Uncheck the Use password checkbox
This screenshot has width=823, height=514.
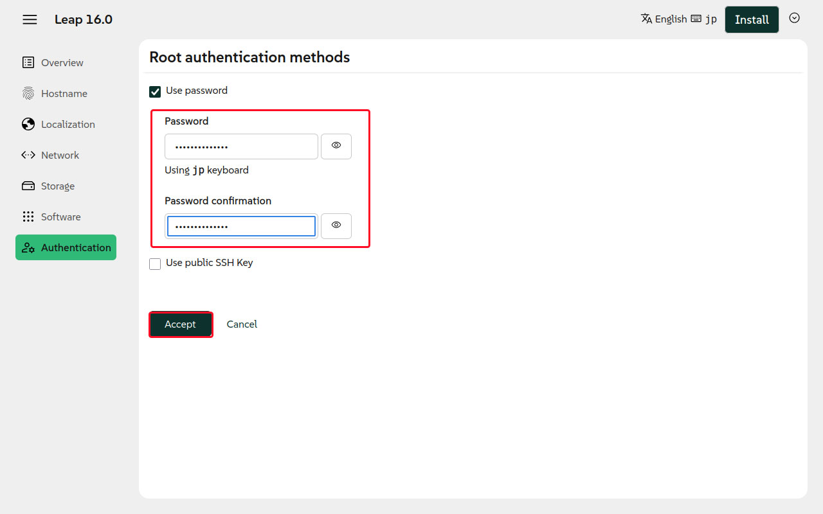pyautogui.click(x=155, y=91)
